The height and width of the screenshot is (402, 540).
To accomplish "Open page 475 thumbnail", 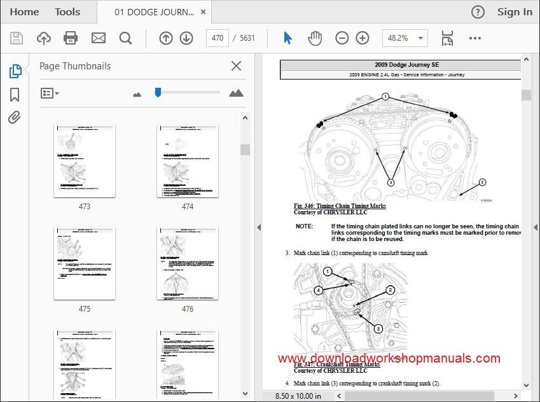I will (x=85, y=263).
